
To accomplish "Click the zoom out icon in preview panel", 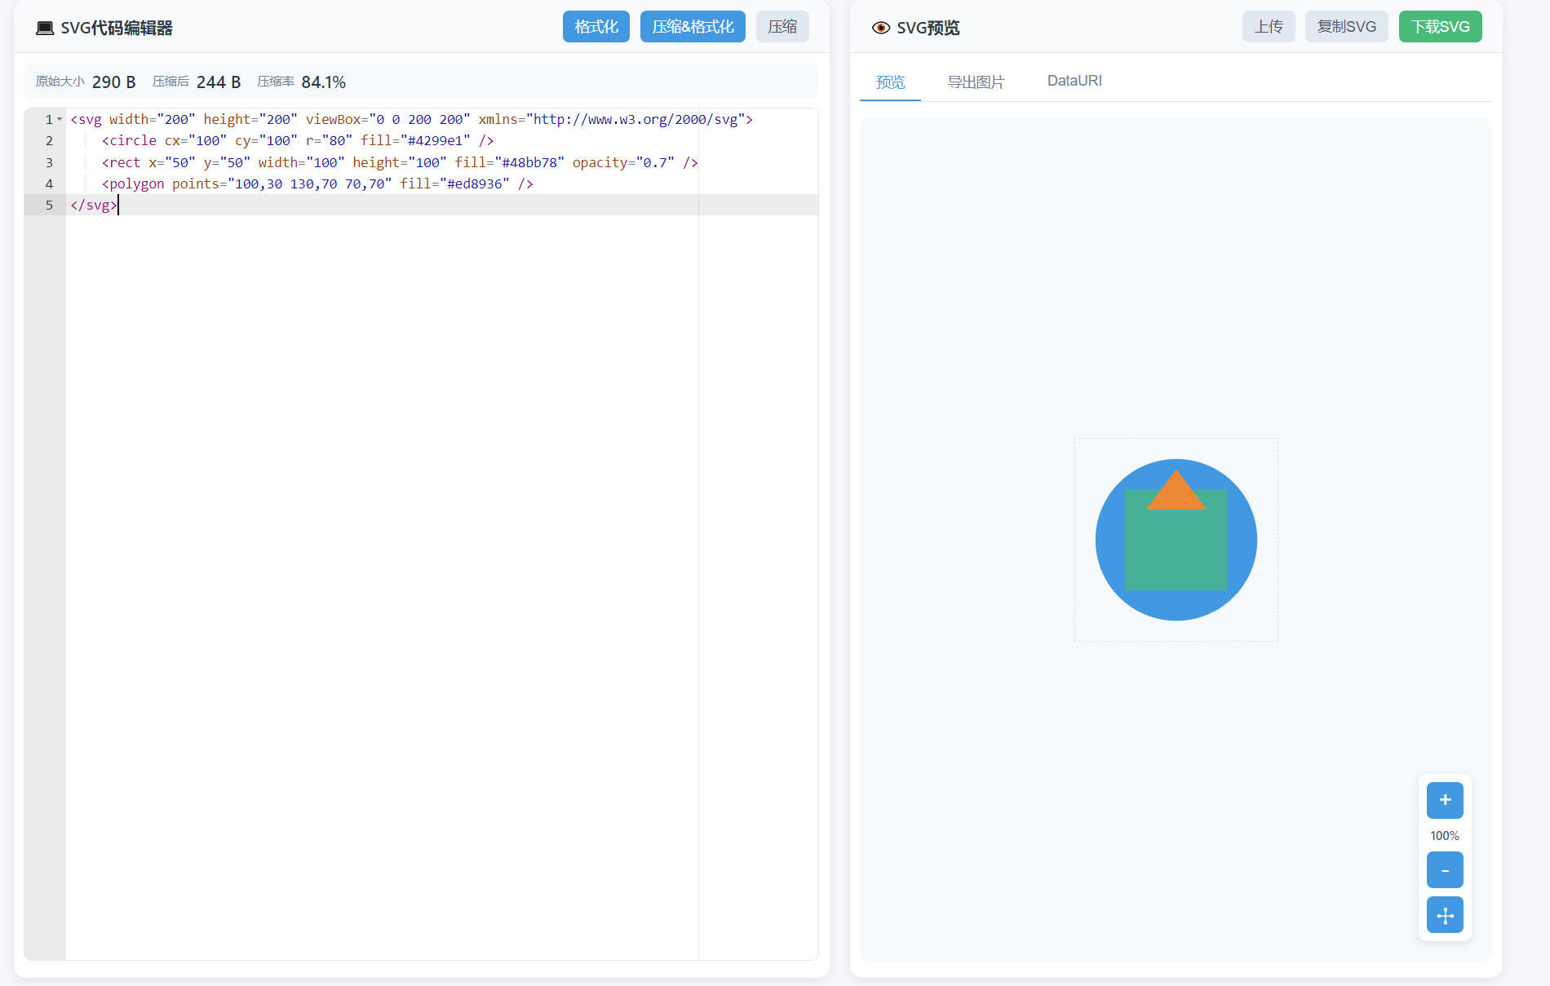I will click(1445, 869).
